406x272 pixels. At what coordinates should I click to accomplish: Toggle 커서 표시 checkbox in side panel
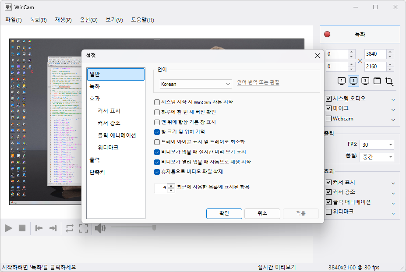pos(328,182)
